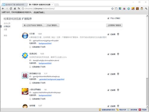
Task: Click the 立即更新扩展程序 button
Action: tap(114, 25)
